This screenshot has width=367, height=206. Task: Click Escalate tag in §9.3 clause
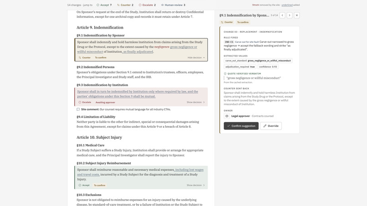[x=85, y=102]
